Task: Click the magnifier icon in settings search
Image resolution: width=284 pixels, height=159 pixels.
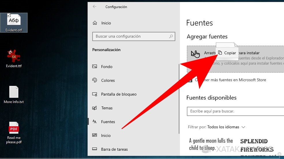Action: [171, 36]
